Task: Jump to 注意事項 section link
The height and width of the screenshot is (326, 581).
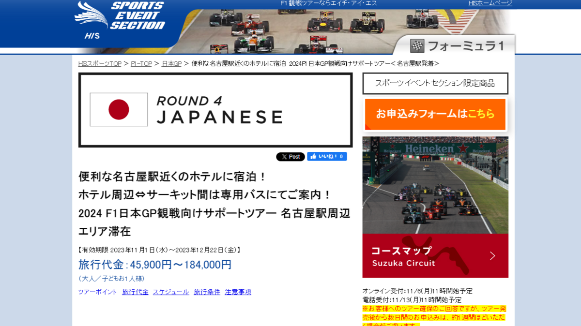Action: pyautogui.click(x=238, y=292)
